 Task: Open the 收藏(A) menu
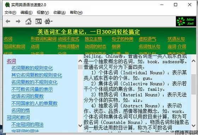click(x=59, y=12)
